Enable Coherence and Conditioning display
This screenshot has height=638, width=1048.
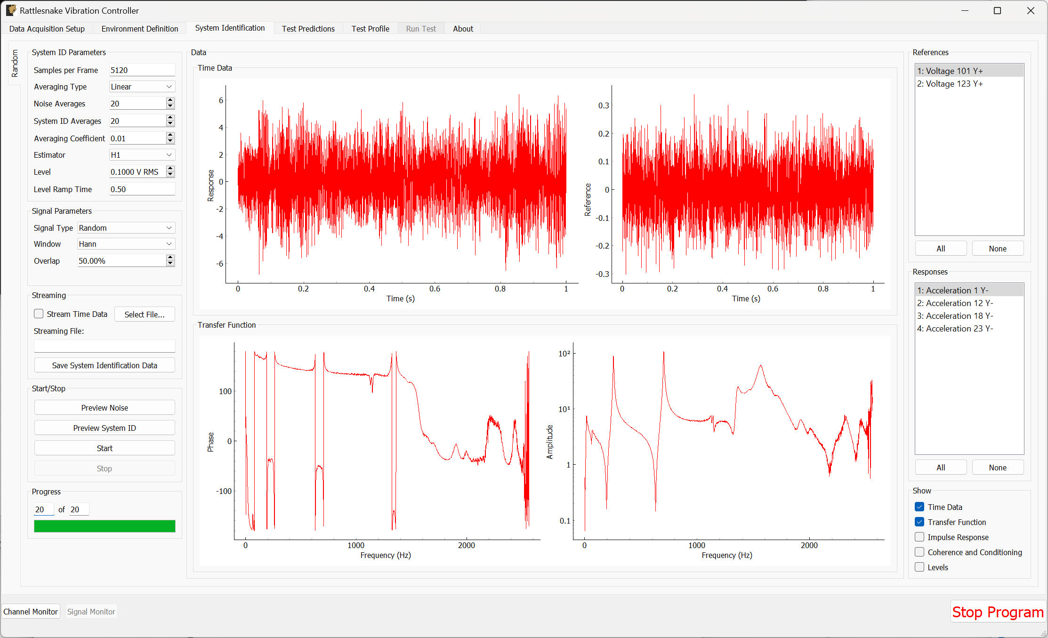click(x=919, y=552)
